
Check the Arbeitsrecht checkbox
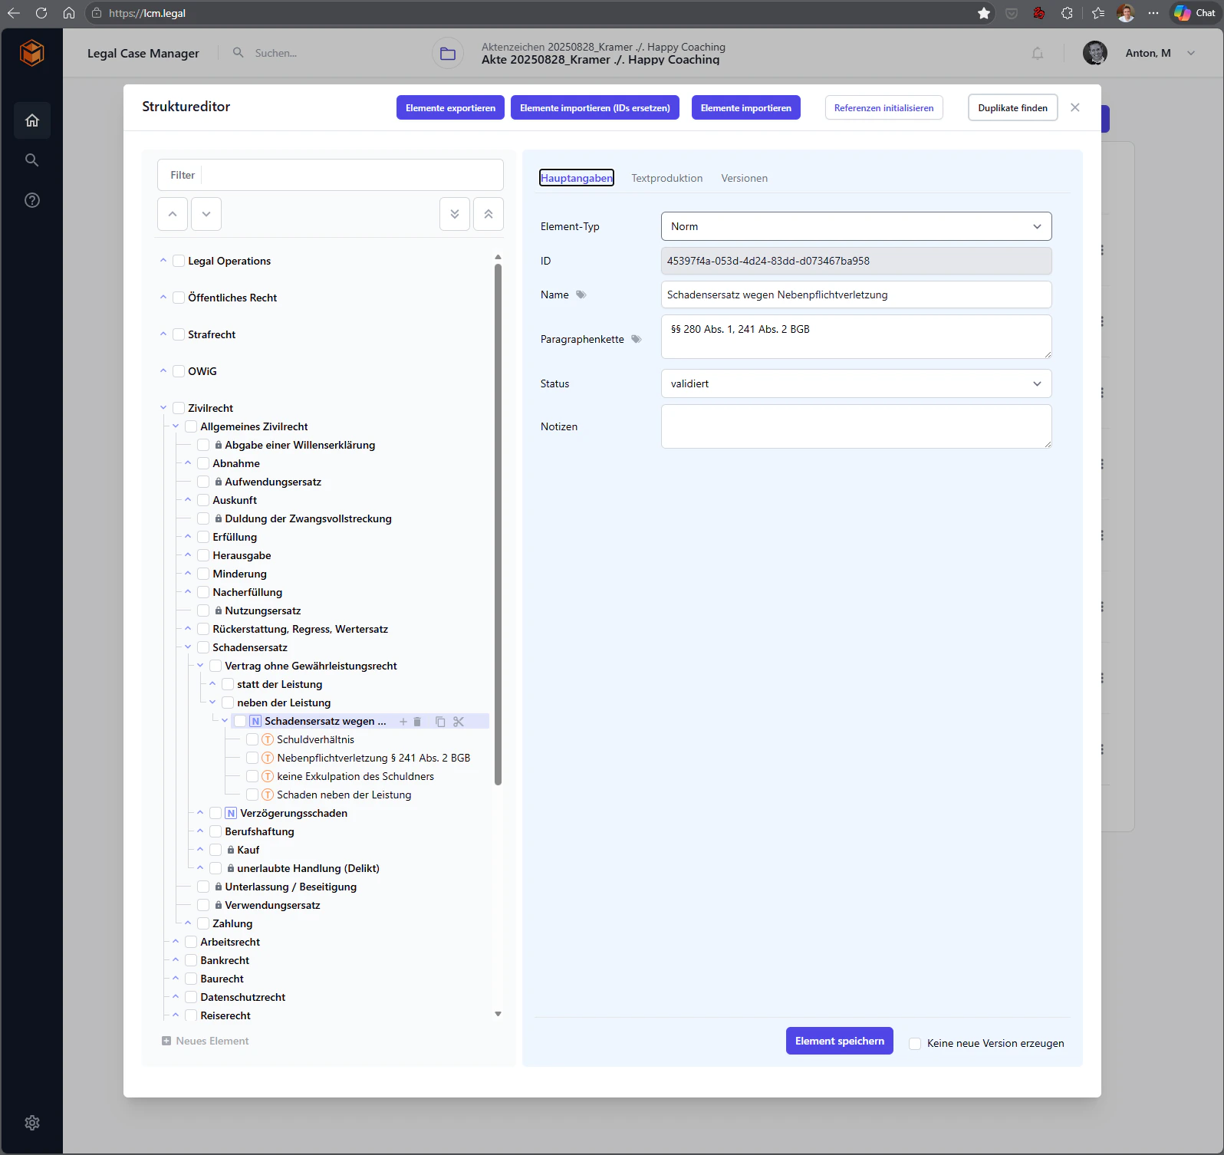coord(191,942)
